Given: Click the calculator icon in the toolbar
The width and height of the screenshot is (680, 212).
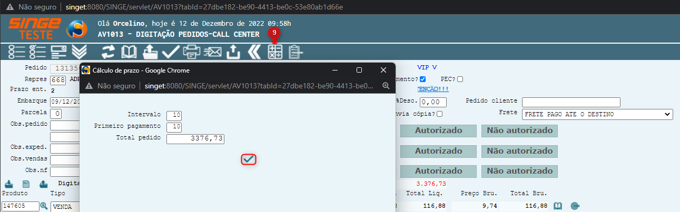Looking at the screenshot, I should pyautogui.click(x=275, y=52).
